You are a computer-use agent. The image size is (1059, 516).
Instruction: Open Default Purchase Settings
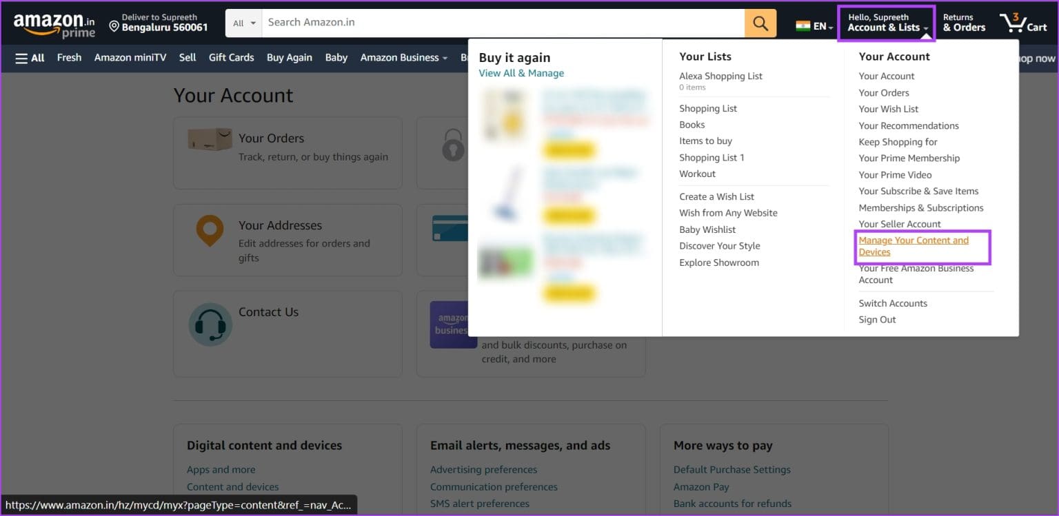pos(732,469)
